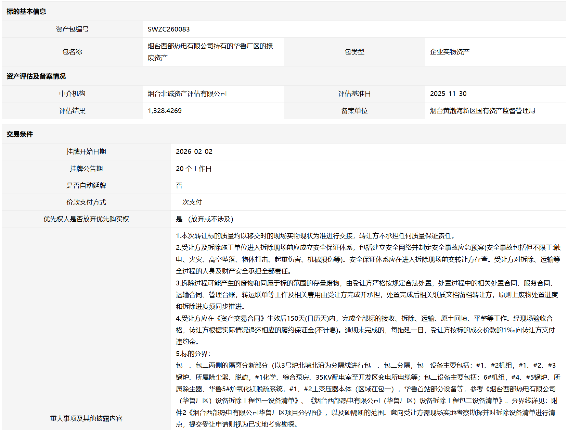Screen dimensions: 568x430
Task: Click the valuation result 1,328.4269
Action: coord(165,111)
